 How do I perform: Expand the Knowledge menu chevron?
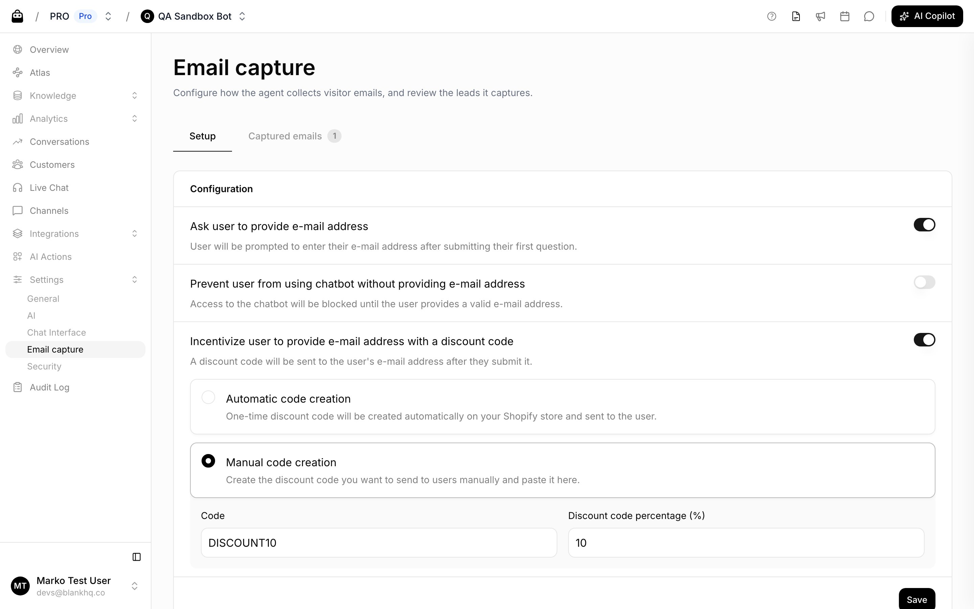[134, 95]
